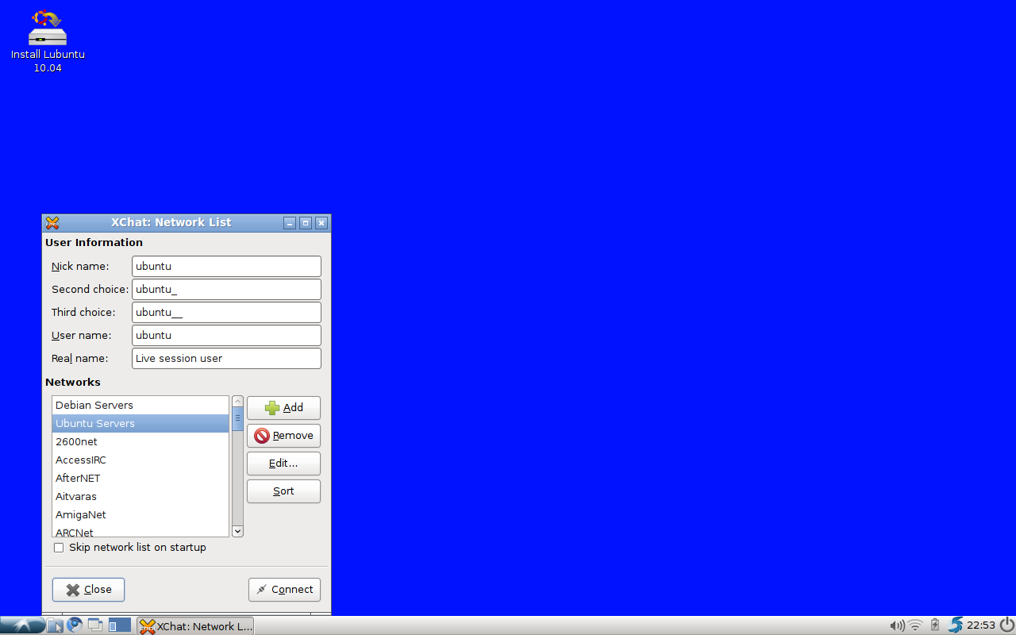Select AmigaNet in the network list
Screen dimensions: 1016x635
pos(140,515)
